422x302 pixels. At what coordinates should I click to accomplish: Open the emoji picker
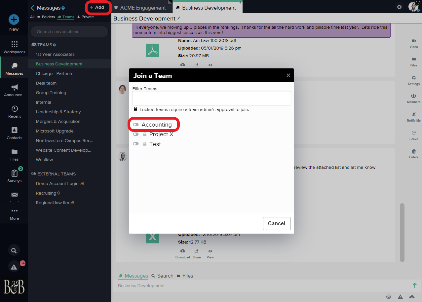coord(389,297)
